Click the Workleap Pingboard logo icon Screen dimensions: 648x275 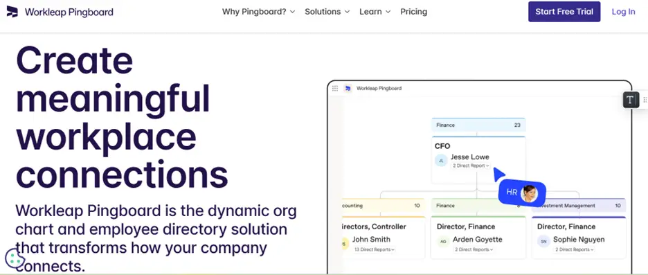(12, 12)
